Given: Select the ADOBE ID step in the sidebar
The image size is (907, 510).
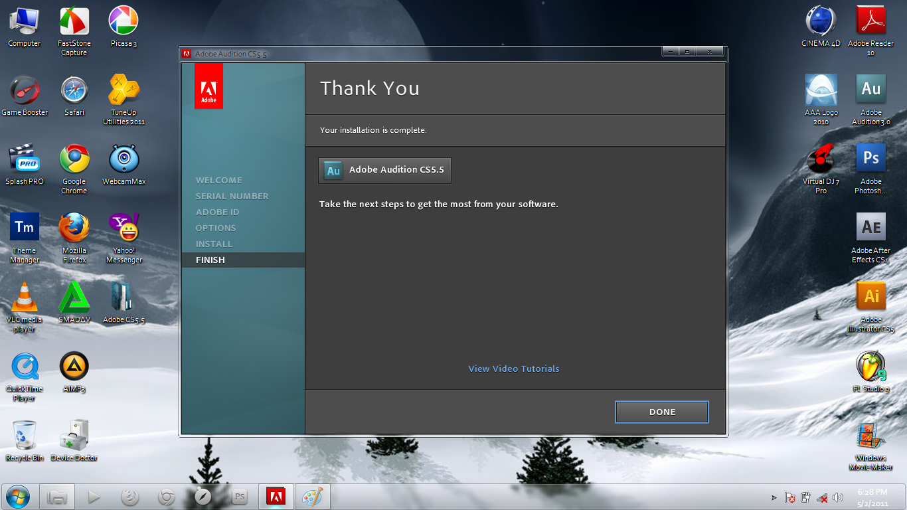Looking at the screenshot, I should [x=217, y=212].
